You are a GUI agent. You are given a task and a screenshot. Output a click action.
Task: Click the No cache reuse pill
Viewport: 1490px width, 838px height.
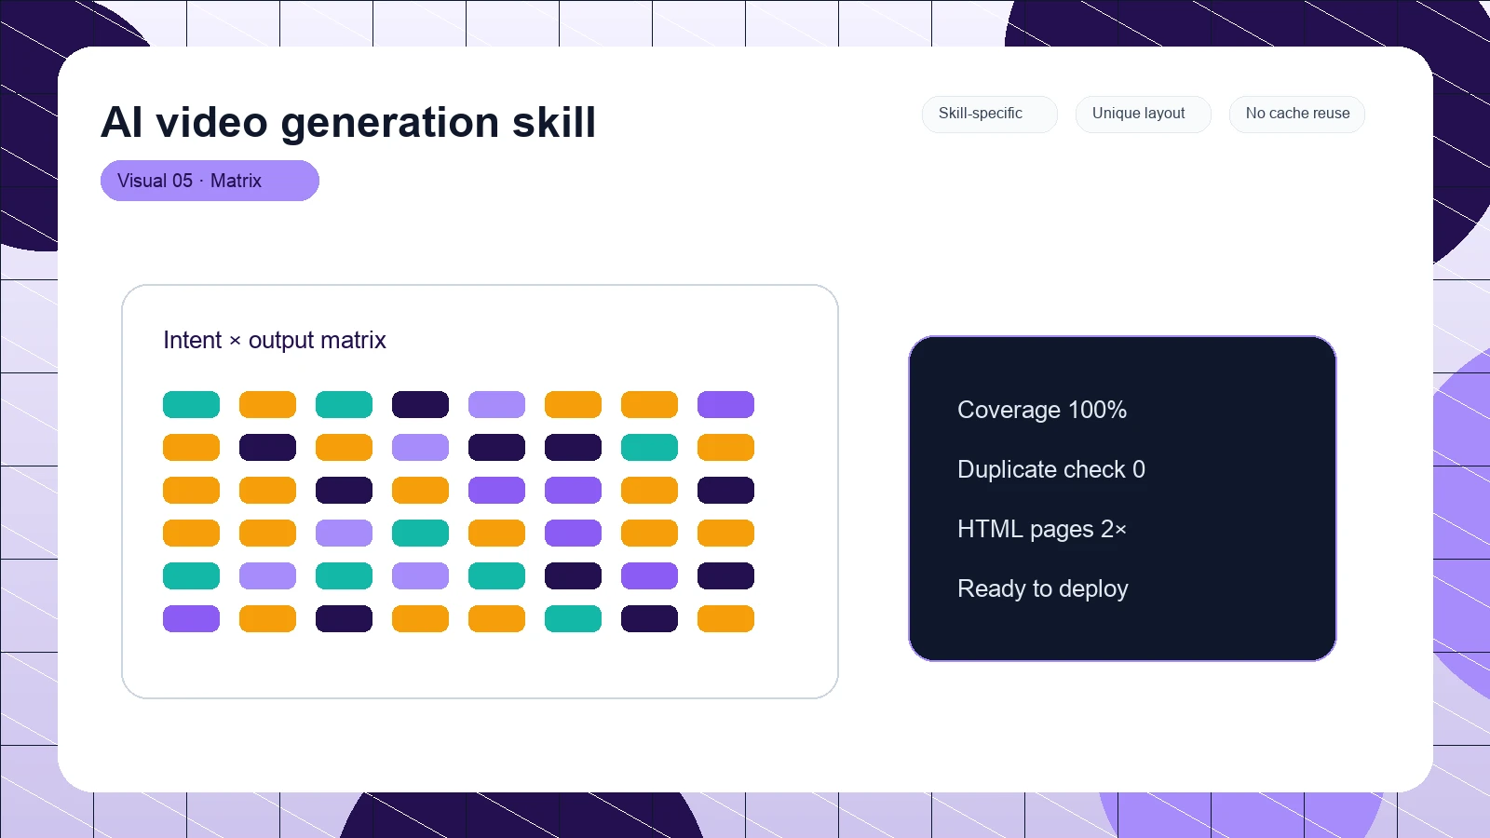click(1297, 114)
